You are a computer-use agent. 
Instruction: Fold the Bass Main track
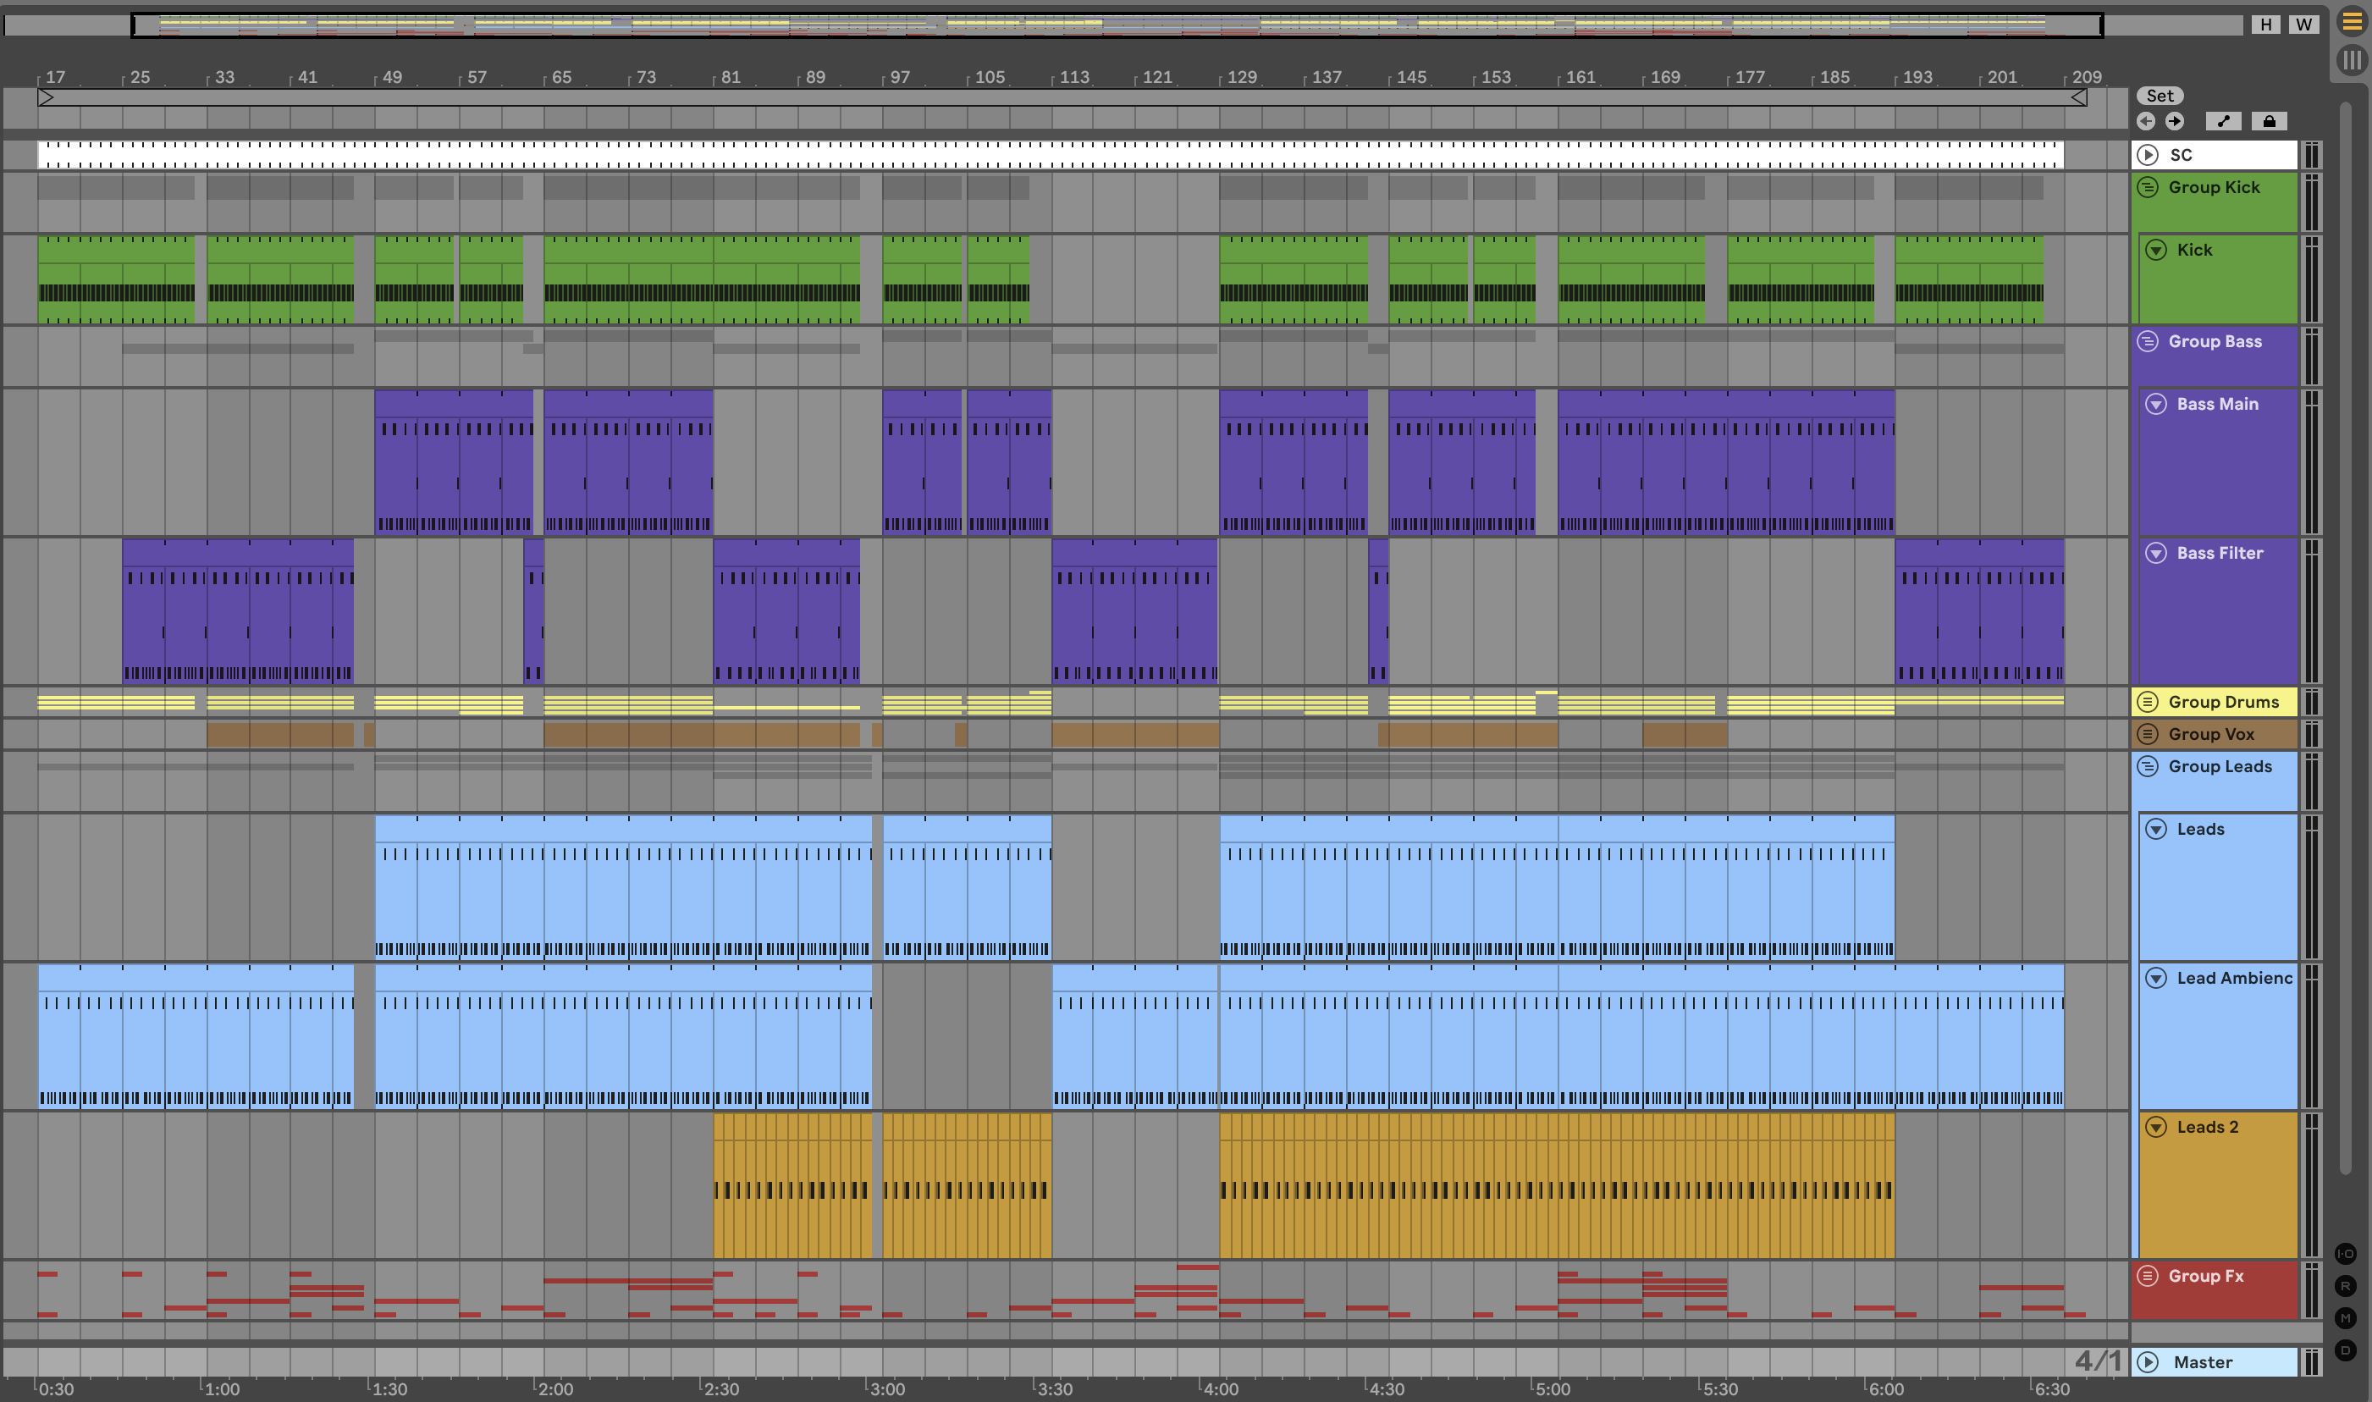point(2155,405)
